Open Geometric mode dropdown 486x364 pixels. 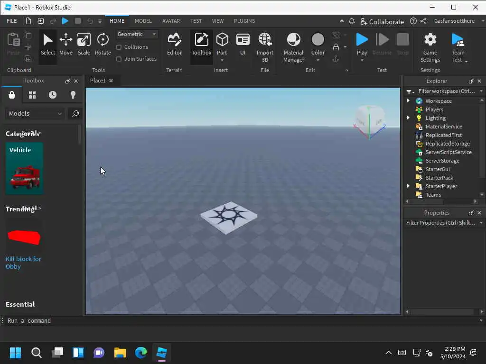click(137, 34)
